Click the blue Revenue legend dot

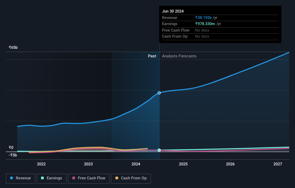click(x=11, y=178)
